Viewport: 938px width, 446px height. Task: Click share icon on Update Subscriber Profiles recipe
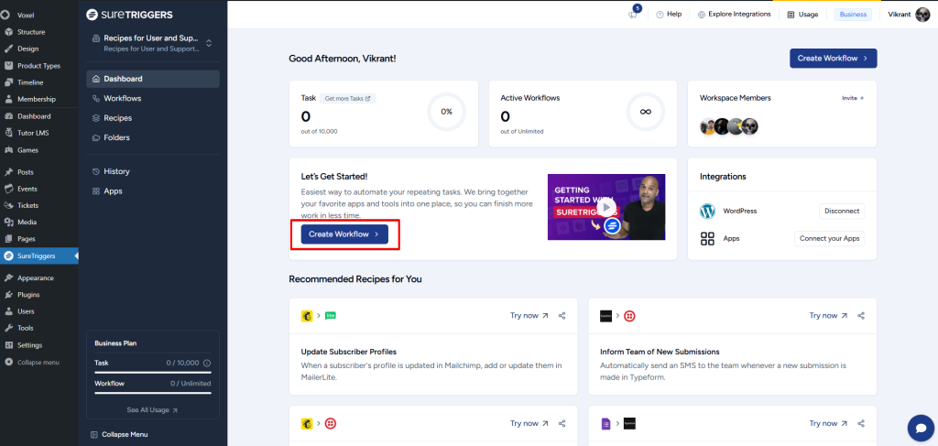click(x=562, y=316)
